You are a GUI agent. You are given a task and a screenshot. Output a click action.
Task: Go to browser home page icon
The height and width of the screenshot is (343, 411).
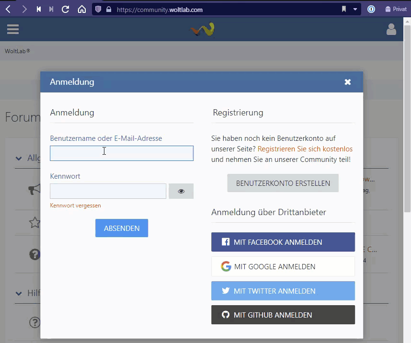point(82,9)
